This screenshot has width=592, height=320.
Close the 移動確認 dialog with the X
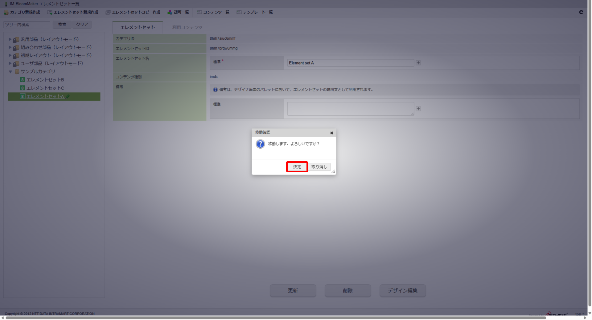coord(332,133)
